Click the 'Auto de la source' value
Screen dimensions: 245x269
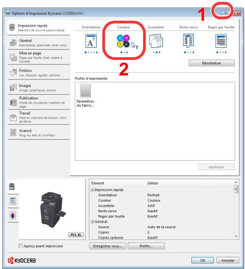[161, 227]
